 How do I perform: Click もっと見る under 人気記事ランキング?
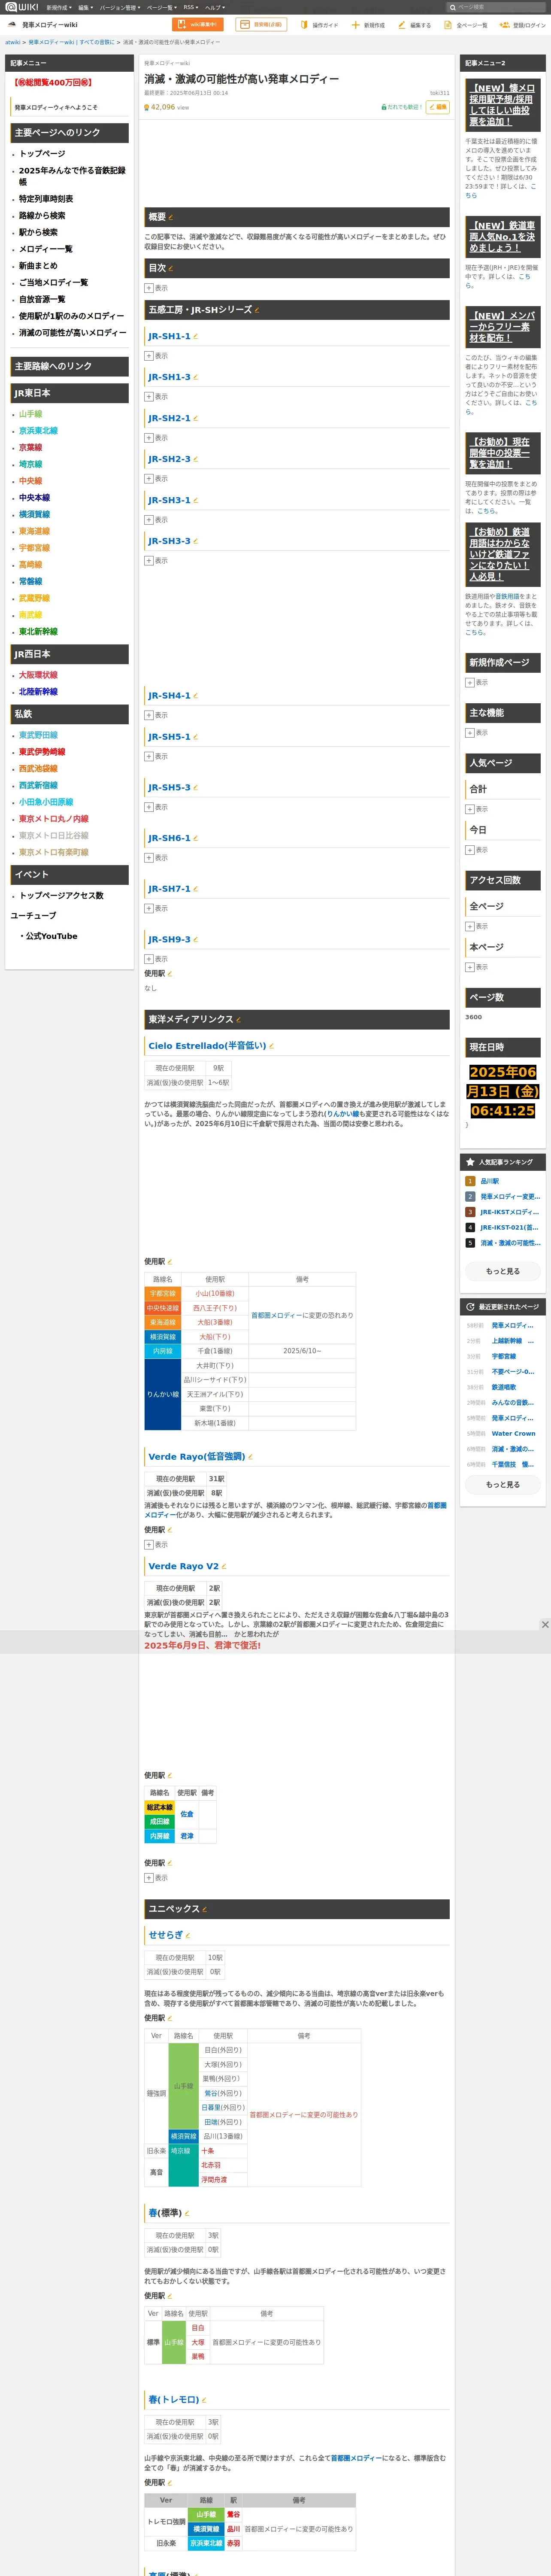coord(503,1271)
